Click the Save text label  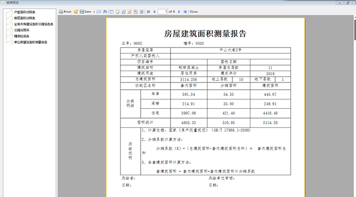point(88,11)
